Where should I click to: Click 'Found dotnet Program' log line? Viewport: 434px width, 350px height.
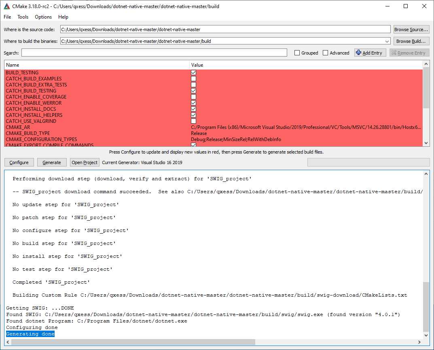coord(97,321)
